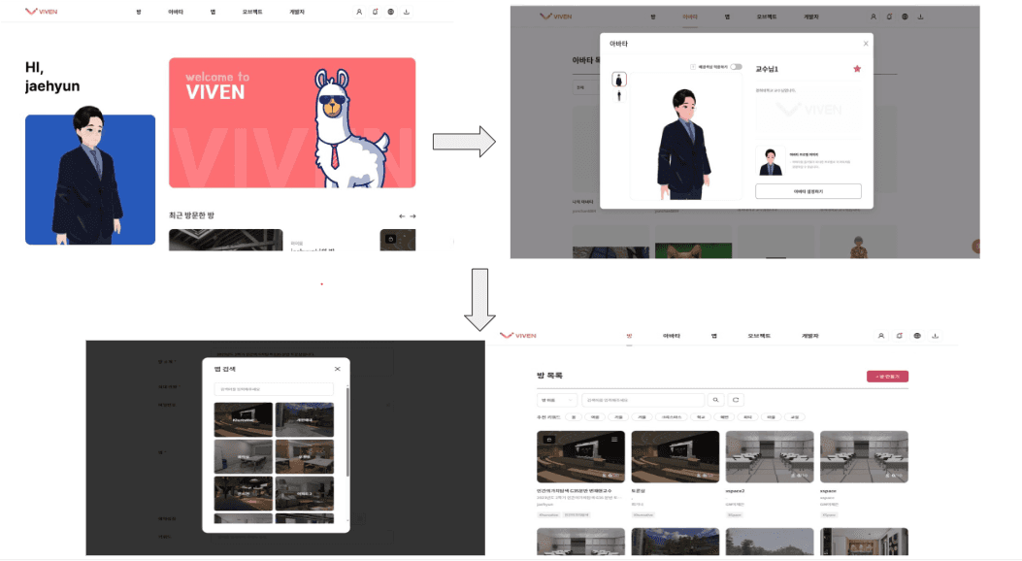Open the notification bell on the home screen header
This screenshot has height=561, width=1022.
[x=375, y=12]
